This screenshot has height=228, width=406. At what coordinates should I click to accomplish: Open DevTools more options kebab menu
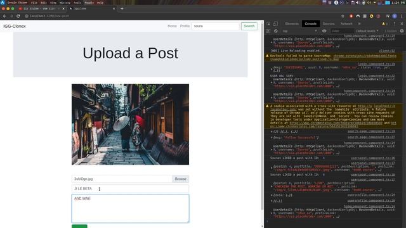395,24
